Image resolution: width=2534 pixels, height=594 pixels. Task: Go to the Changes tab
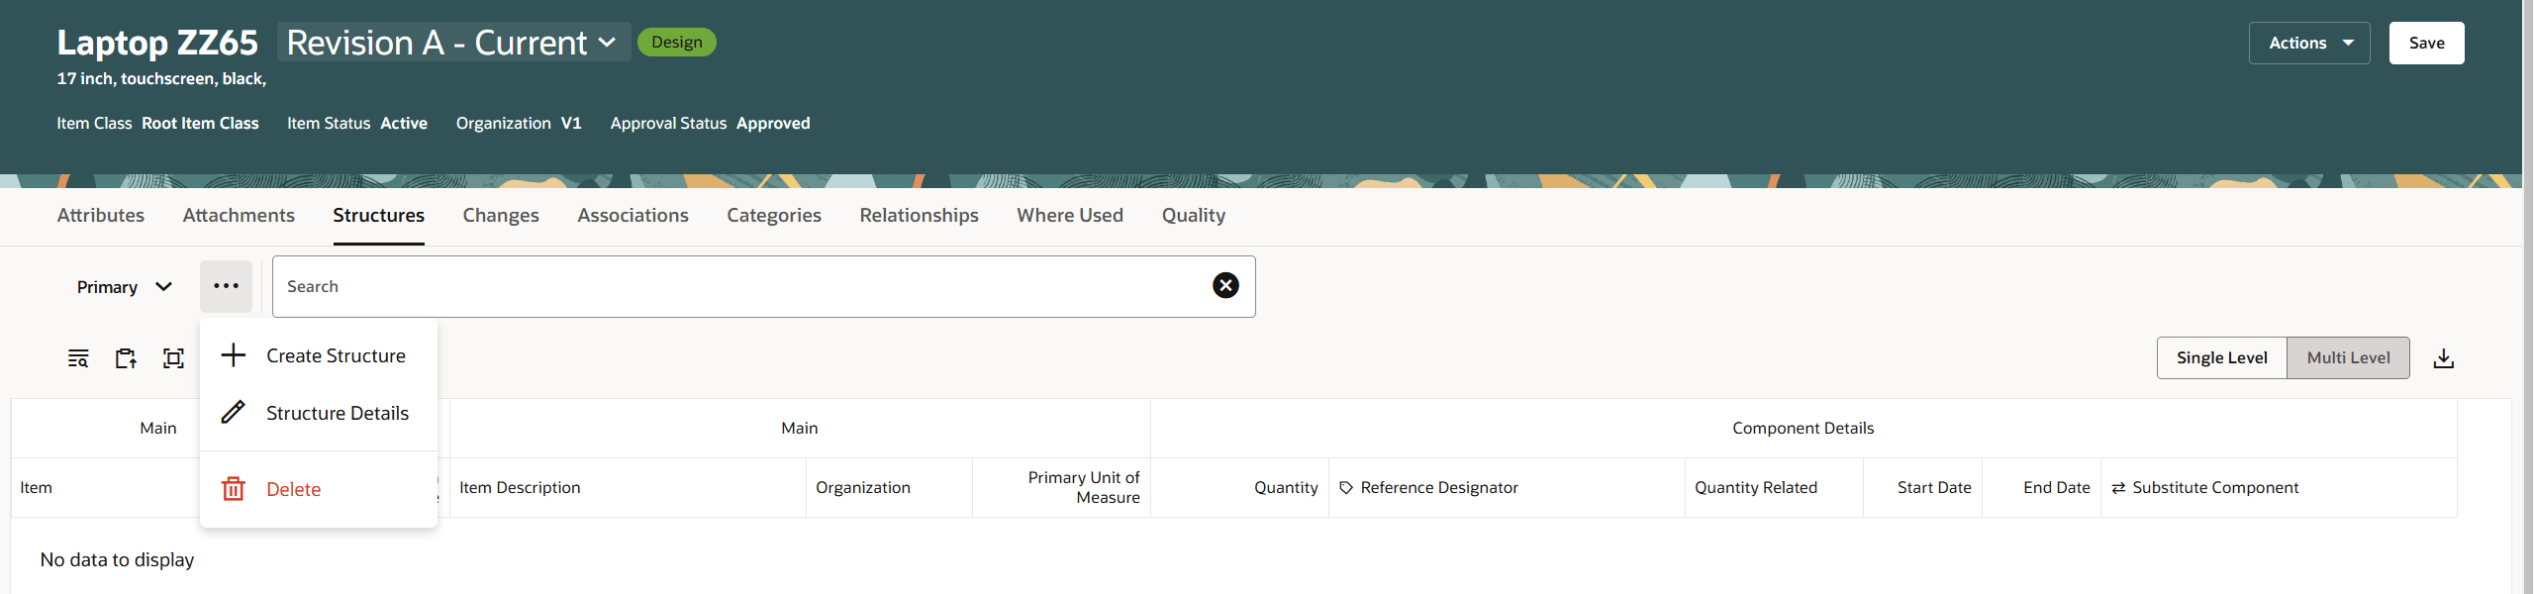coord(501,216)
